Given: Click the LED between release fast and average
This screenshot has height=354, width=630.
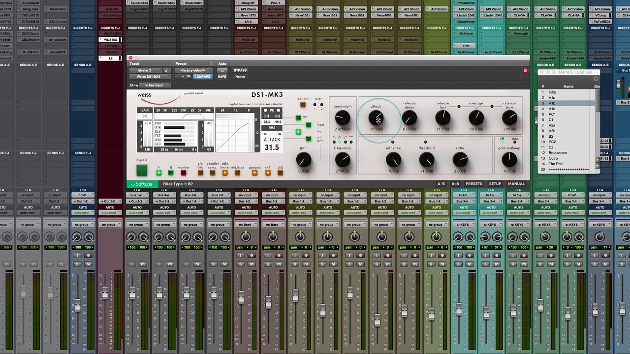Looking at the screenshot, I should tap(459, 107).
